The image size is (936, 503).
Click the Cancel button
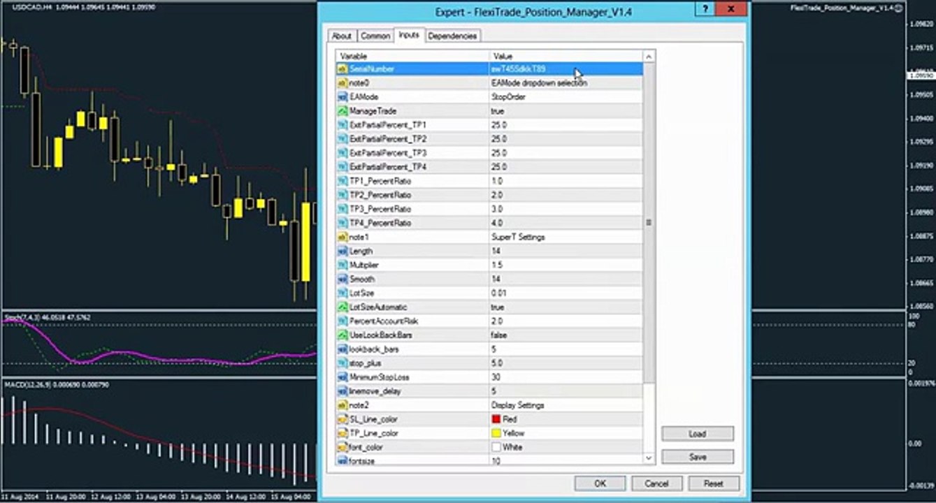point(656,483)
